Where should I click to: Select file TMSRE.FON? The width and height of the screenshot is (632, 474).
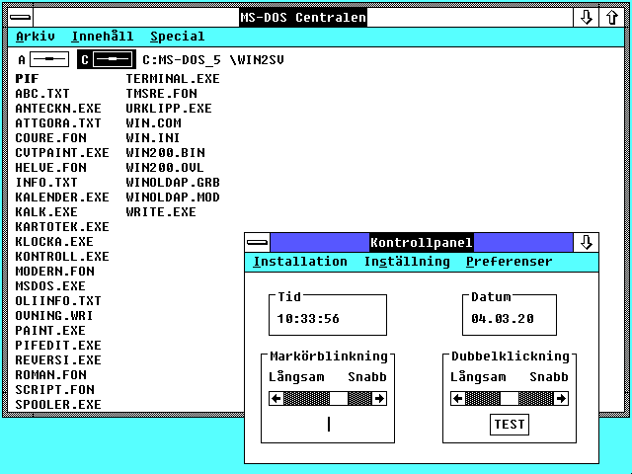(162, 94)
